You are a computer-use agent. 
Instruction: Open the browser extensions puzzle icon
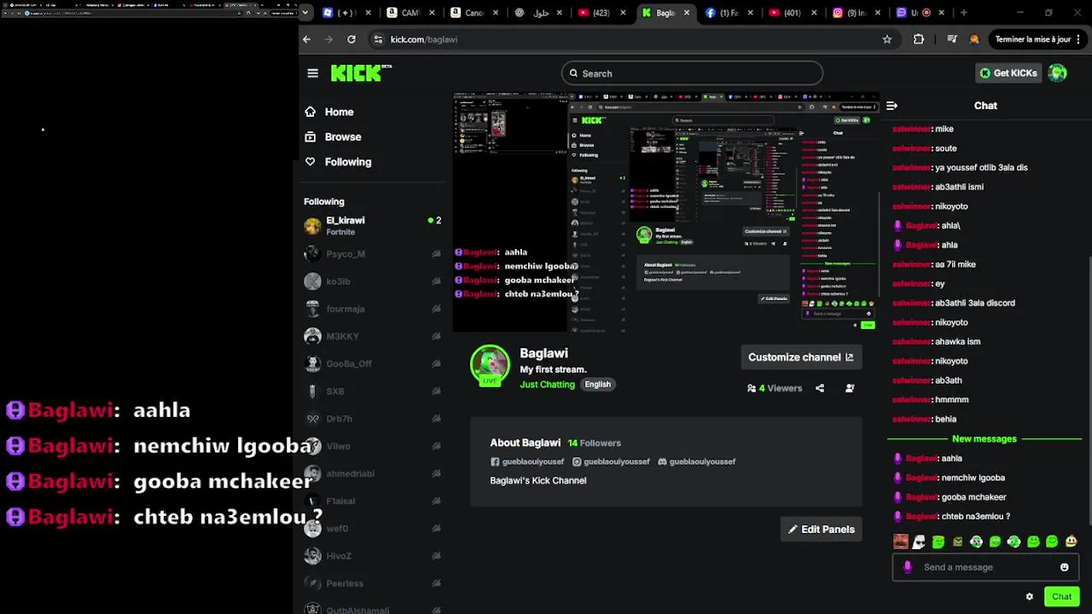[x=919, y=39]
